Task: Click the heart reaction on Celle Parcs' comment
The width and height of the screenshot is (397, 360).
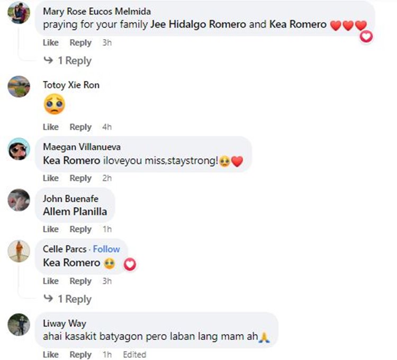Action: (x=130, y=265)
